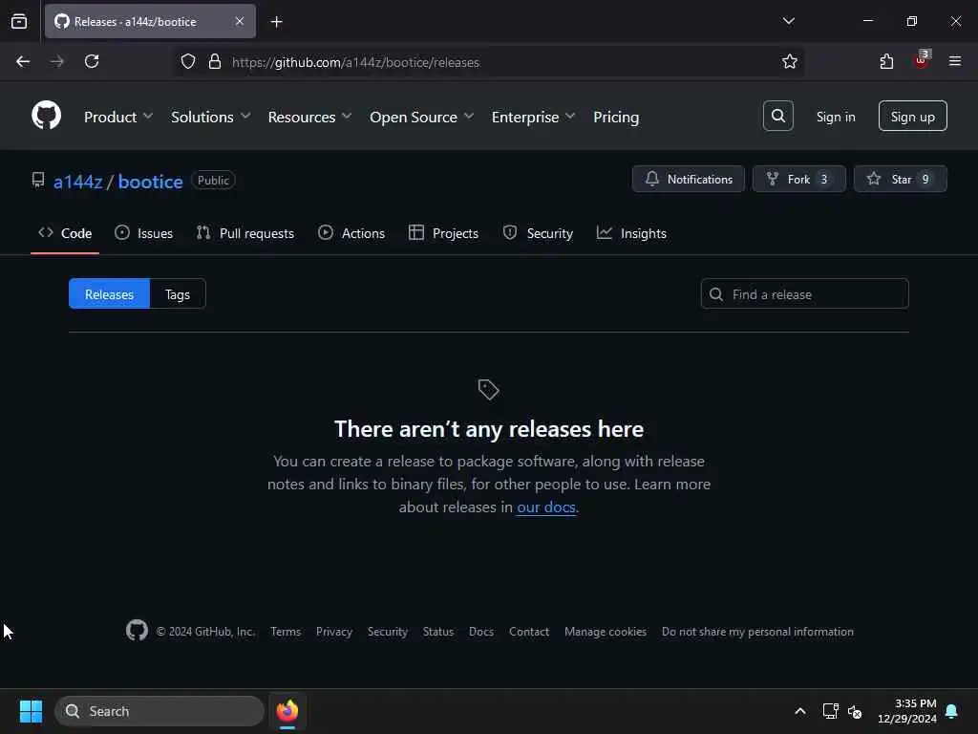Open the list all tabs chevron
The height and width of the screenshot is (734, 978).
pos(788,21)
